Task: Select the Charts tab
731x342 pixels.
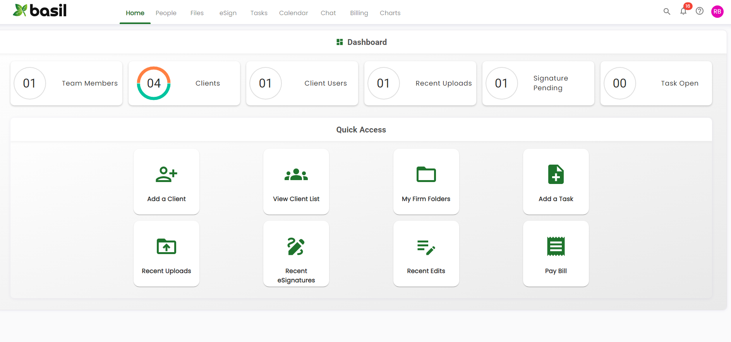Action: [x=390, y=13]
